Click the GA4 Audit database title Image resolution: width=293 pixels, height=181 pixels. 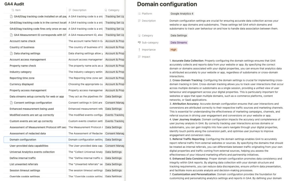(14, 4)
